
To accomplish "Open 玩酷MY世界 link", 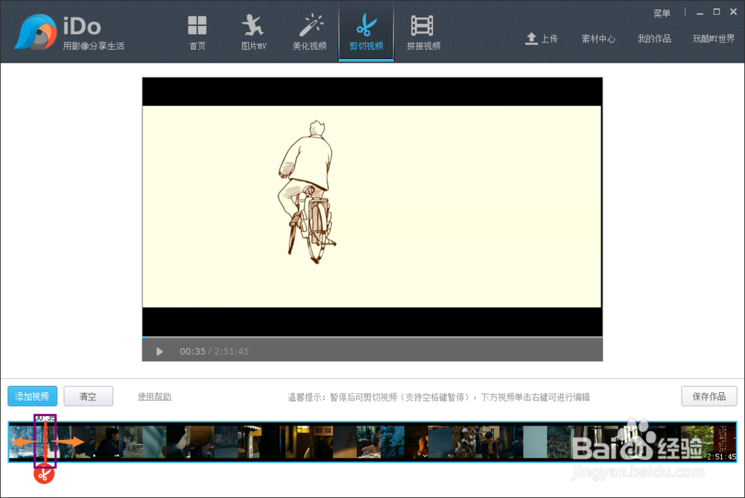I will (x=714, y=39).
